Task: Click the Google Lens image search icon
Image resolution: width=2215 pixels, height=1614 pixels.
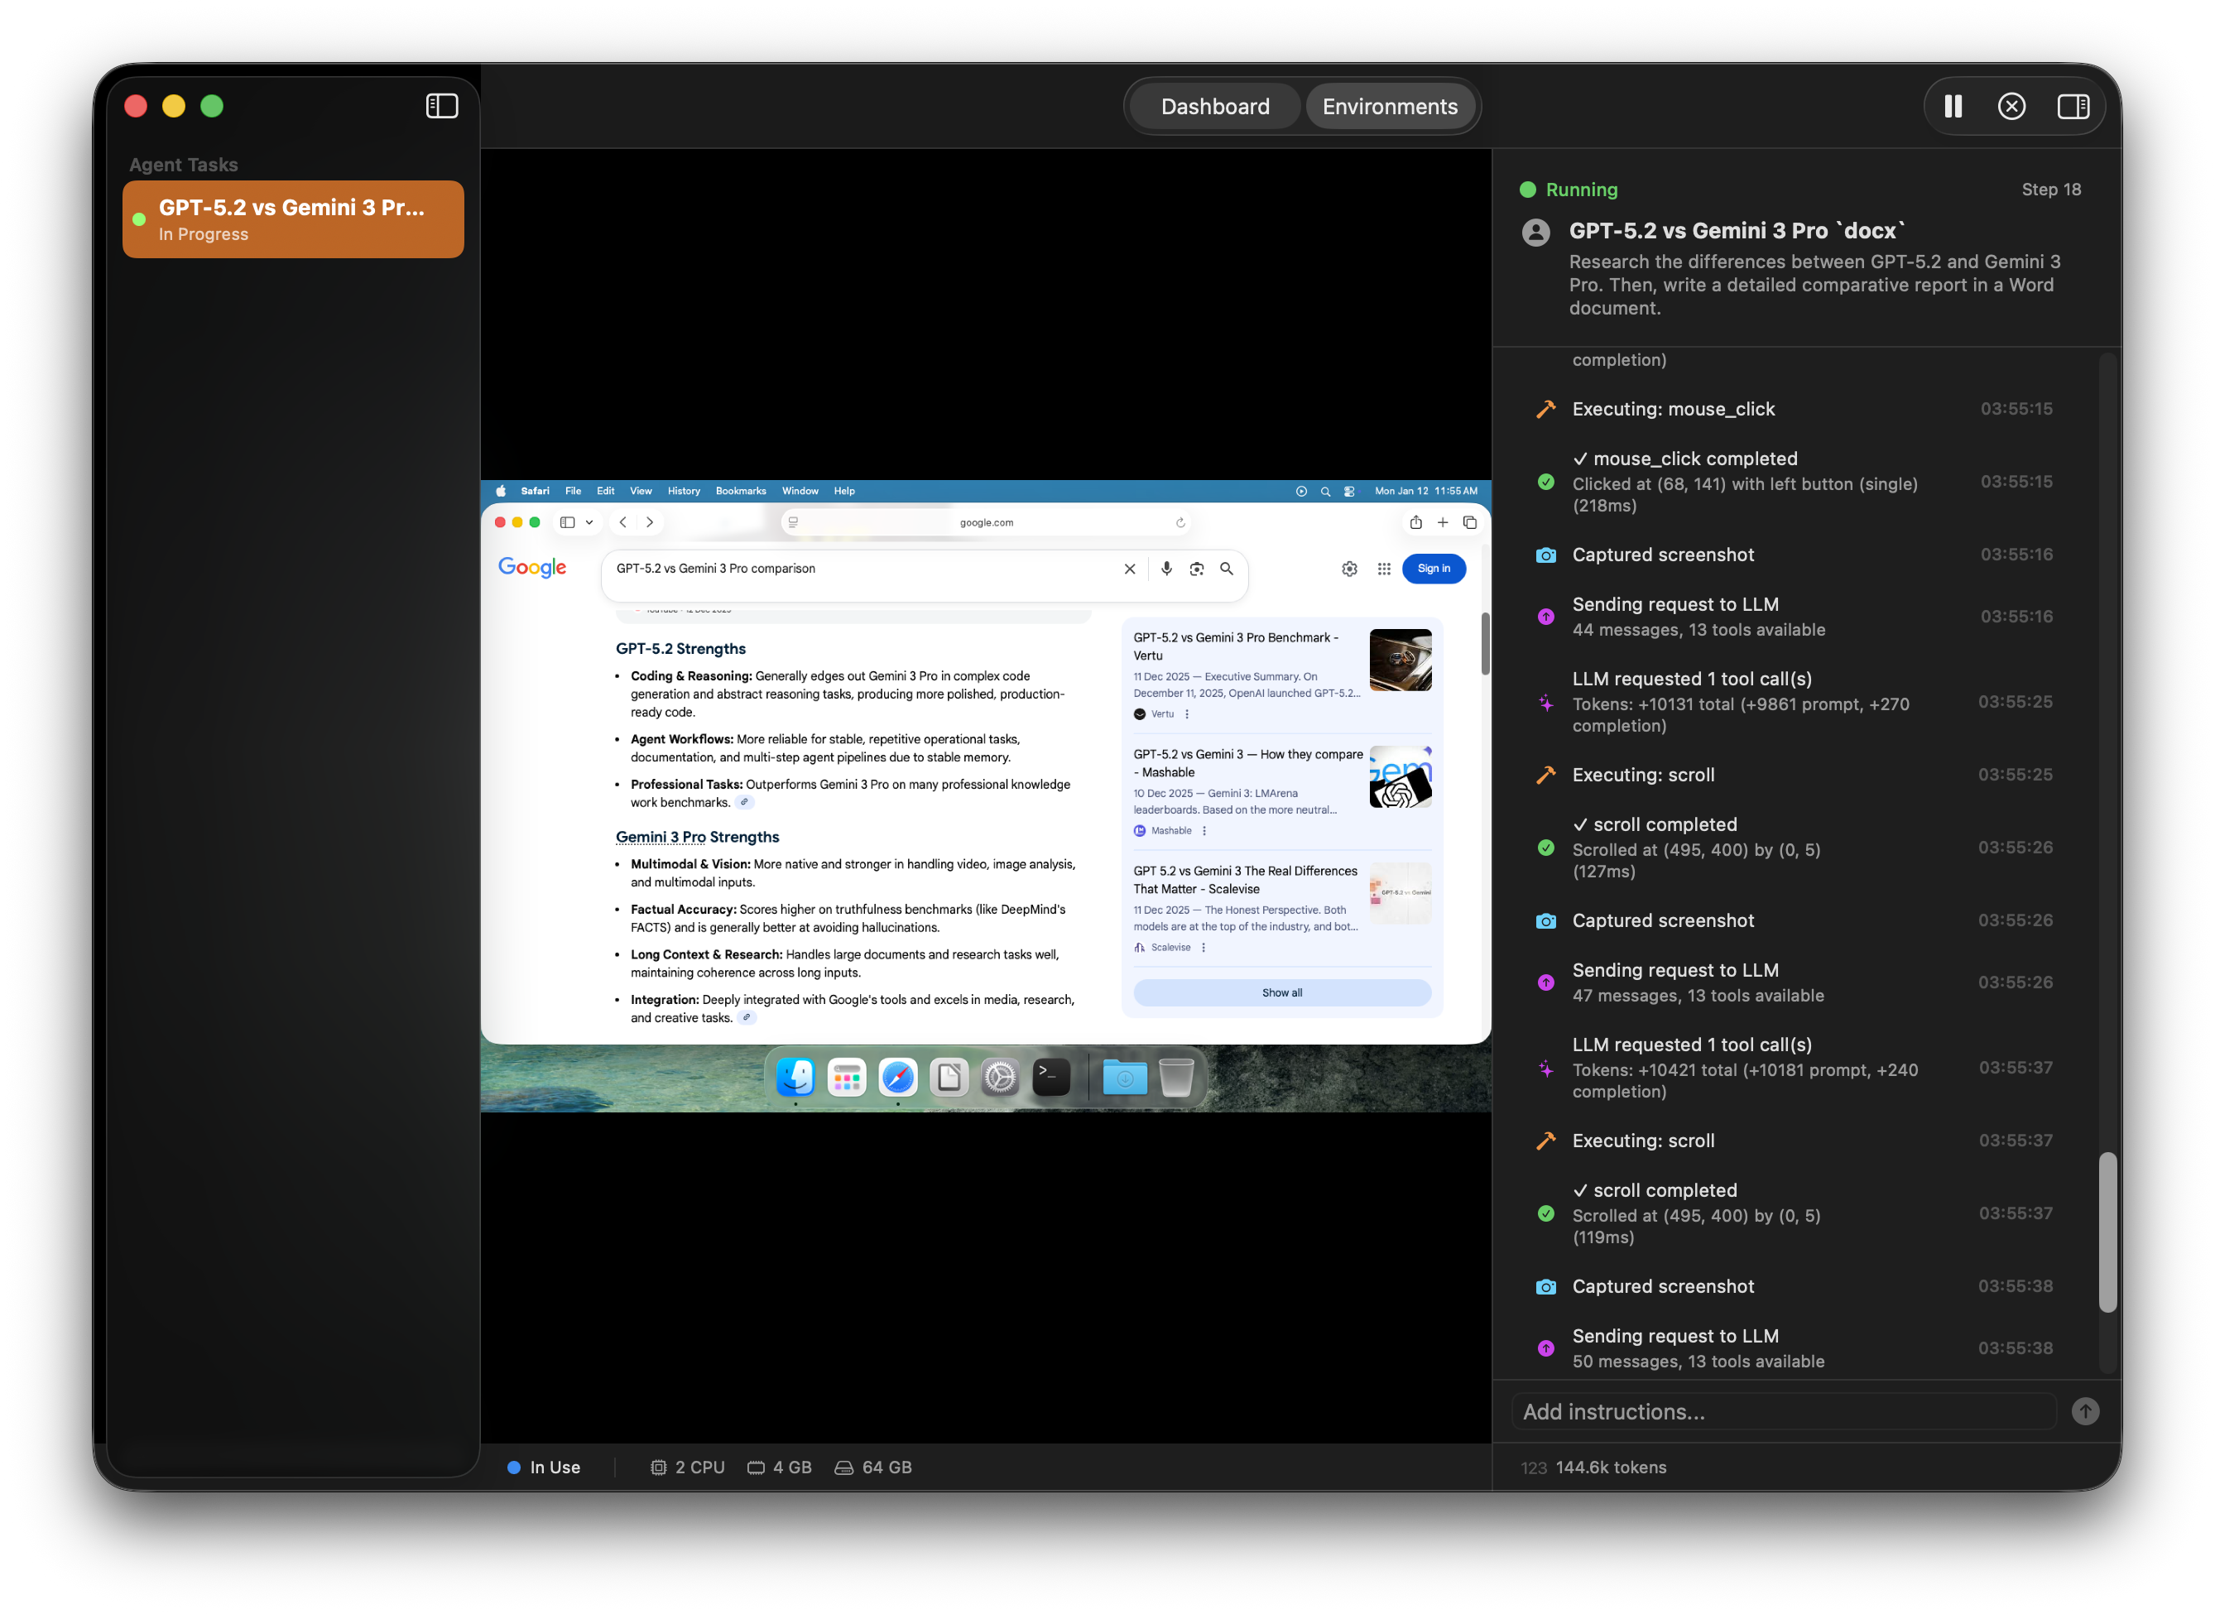Action: 1196,569
